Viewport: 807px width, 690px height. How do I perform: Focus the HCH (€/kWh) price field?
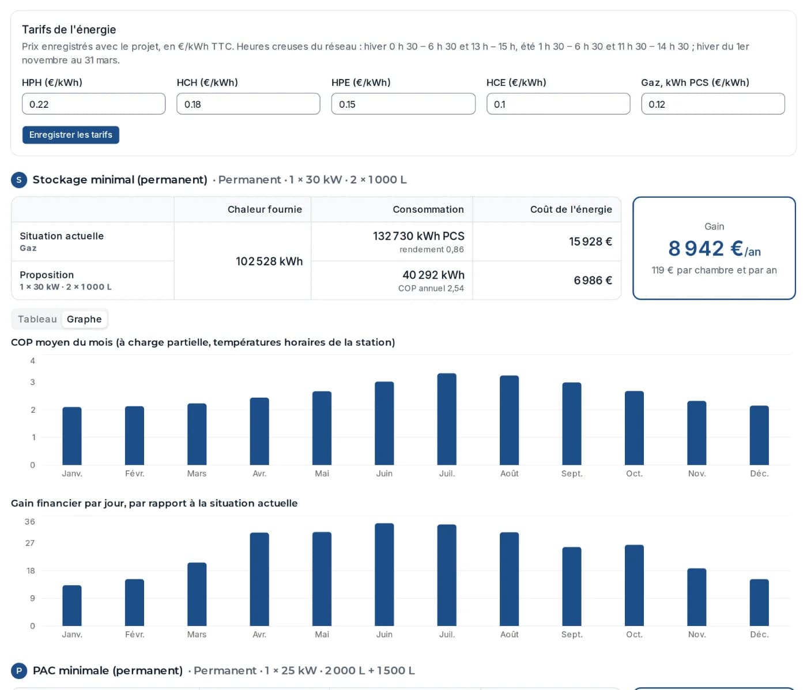tap(248, 104)
